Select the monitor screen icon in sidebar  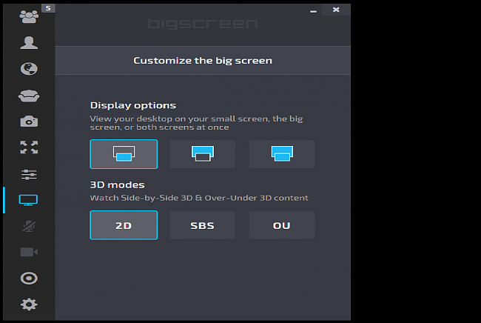pos(28,200)
